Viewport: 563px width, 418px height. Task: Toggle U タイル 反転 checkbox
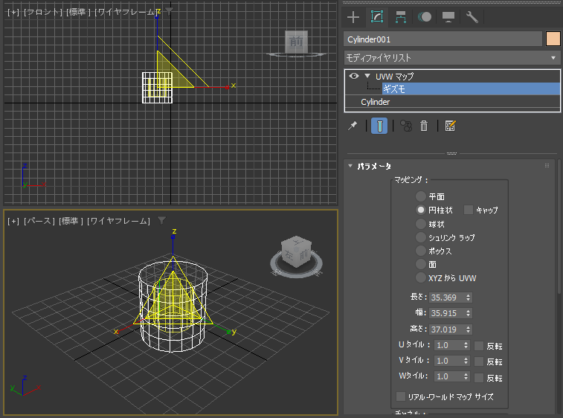479,345
